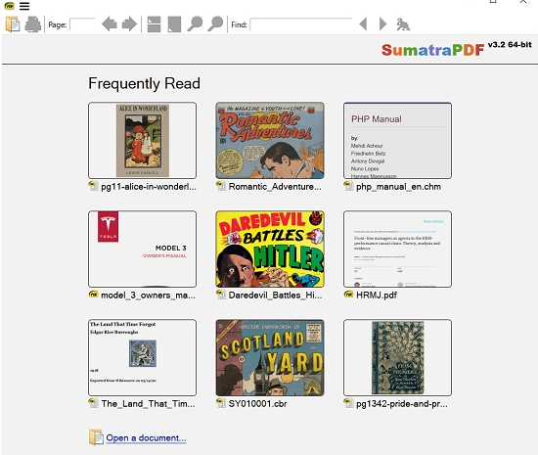Toggle Match case search icon
This screenshot has width=538, height=455.
coord(403,24)
